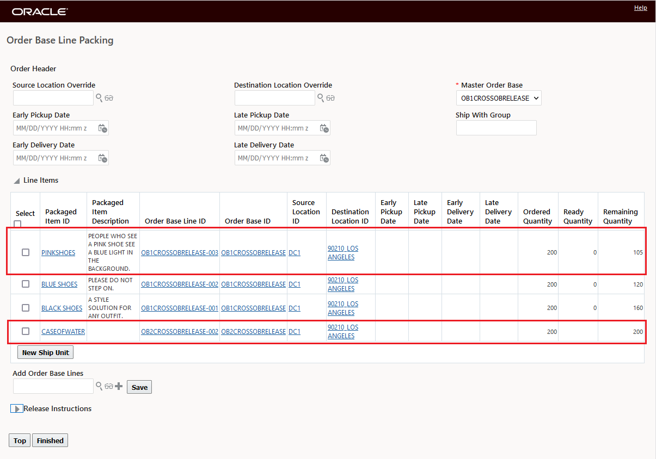Click the Add Order Base Lines search icon
The width and height of the screenshot is (656, 459).
99,386
